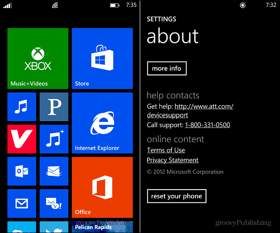Screen dimensions: 280x233
Task: Tap the 1-800-331-0500 support number
Action: (207, 125)
